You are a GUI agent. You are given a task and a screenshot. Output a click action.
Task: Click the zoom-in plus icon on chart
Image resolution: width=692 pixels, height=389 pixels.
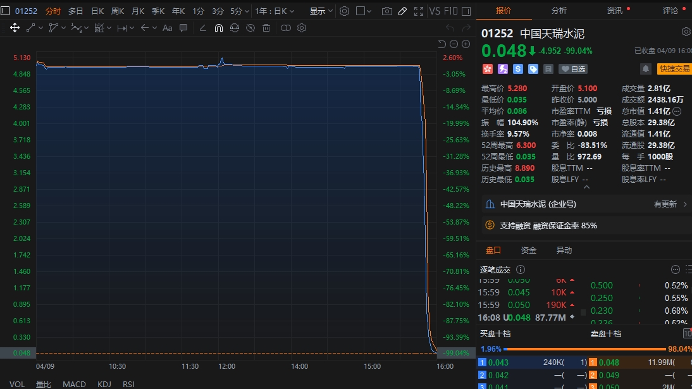(x=466, y=44)
